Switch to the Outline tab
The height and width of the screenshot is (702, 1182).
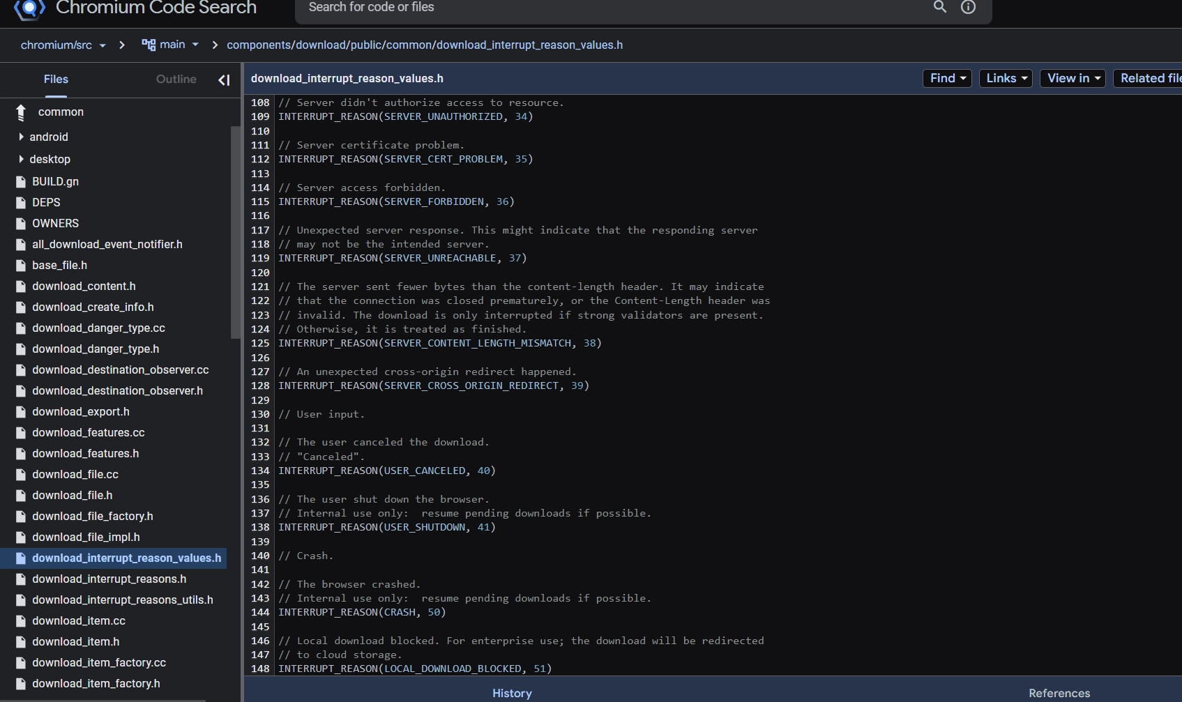point(176,79)
